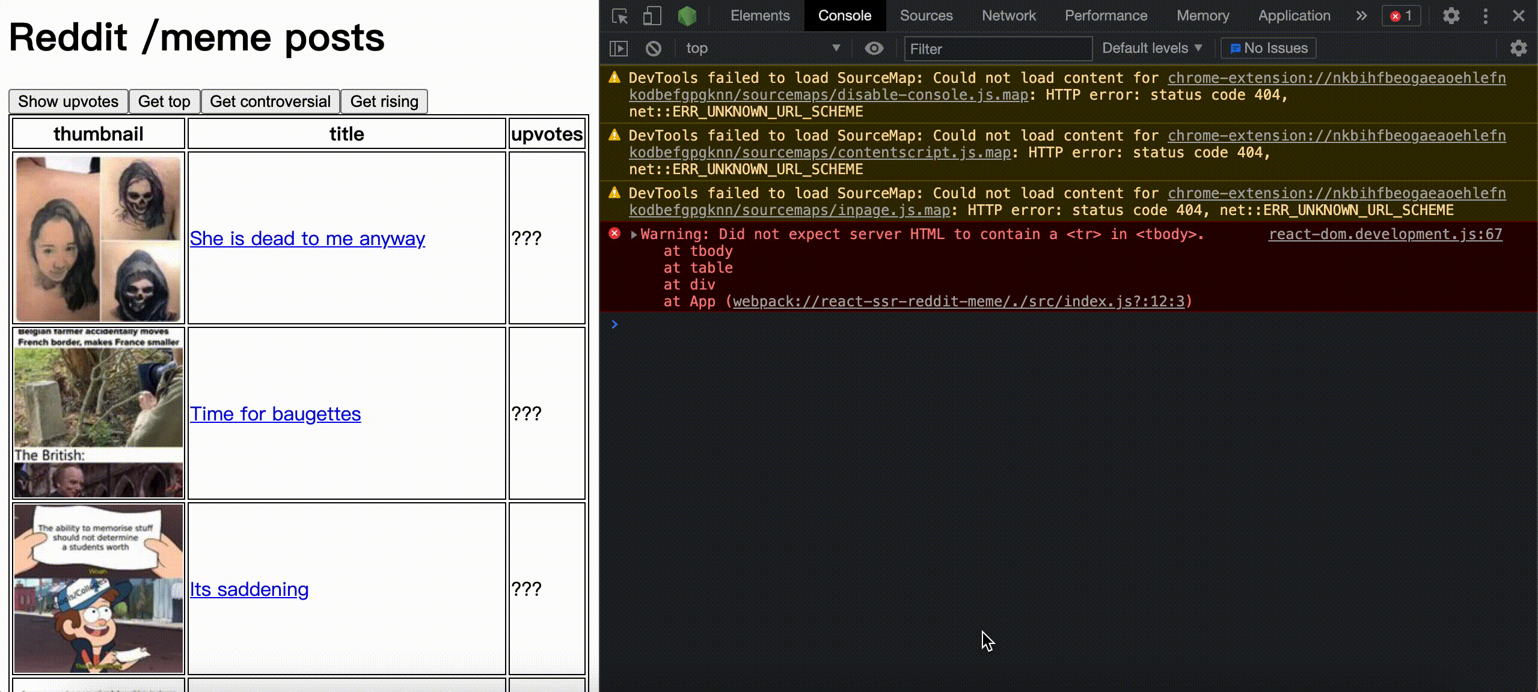Clear the console with the ban icon
This screenshot has height=692, width=1538.
654,49
